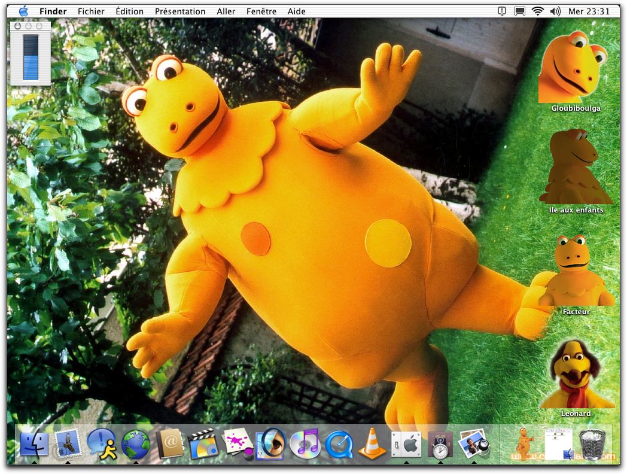627x474 pixels.
Task: Open the Finder application menu
Action: (x=53, y=11)
